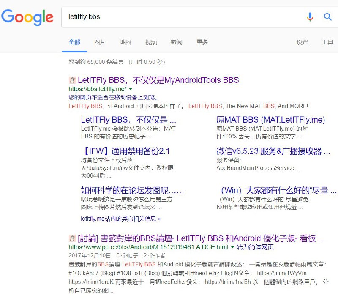Switch to the 地图 tab

(x=125, y=42)
